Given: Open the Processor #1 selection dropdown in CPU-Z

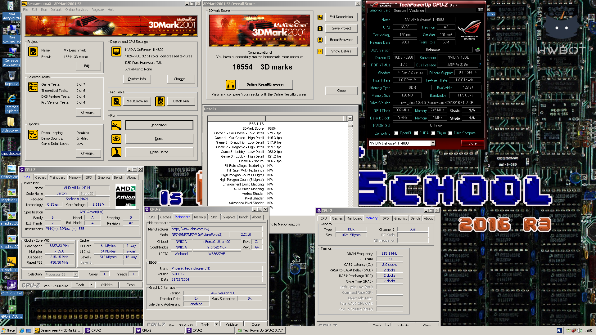Looking at the screenshot, I should click(x=75, y=275).
